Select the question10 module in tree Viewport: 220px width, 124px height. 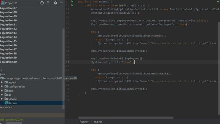click(x=8, y=20)
